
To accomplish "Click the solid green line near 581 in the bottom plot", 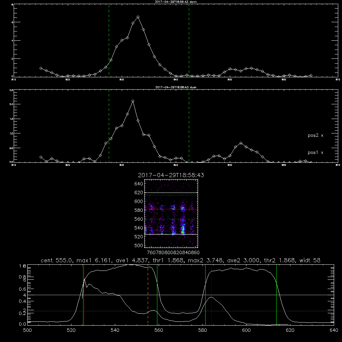I will click(205, 294).
